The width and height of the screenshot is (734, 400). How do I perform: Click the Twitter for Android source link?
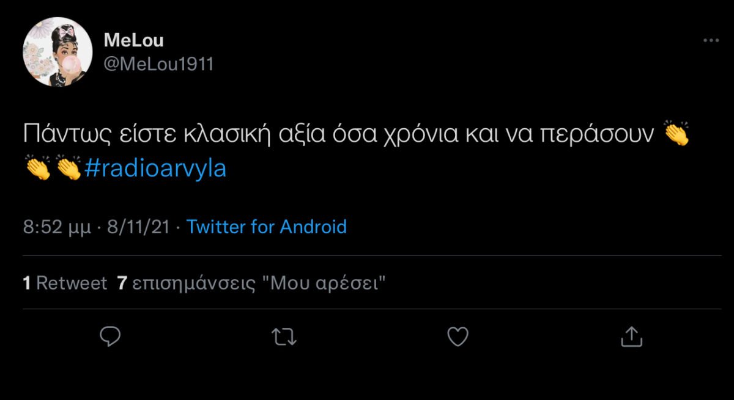tap(267, 227)
